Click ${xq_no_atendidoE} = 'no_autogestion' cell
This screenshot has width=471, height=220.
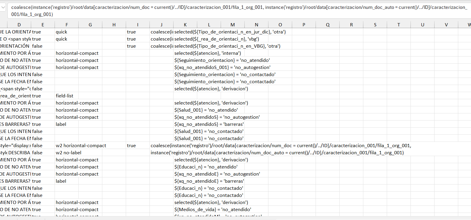click(217, 174)
